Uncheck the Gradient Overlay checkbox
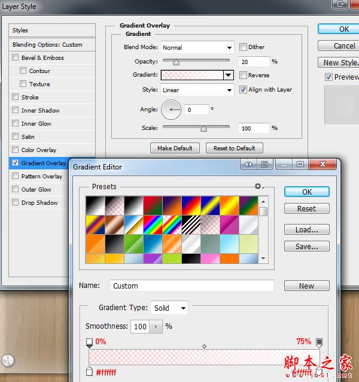This screenshot has width=359, height=382. [15, 162]
